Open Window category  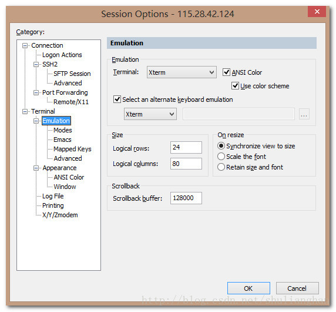[65, 187]
